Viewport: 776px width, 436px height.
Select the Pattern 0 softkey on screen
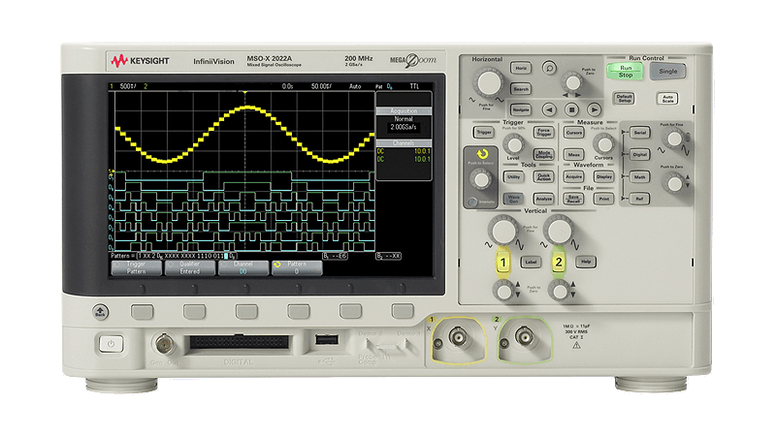pos(297,268)
